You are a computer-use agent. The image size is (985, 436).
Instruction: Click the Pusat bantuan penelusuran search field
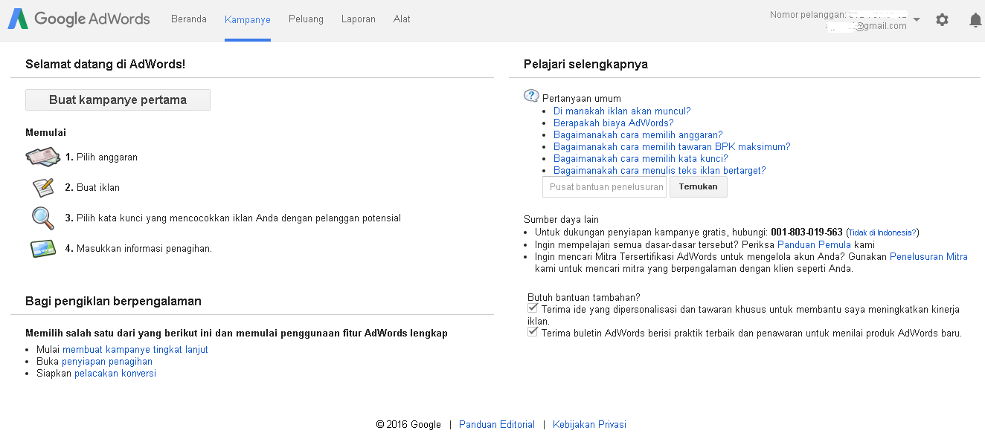tap(604, 186)
